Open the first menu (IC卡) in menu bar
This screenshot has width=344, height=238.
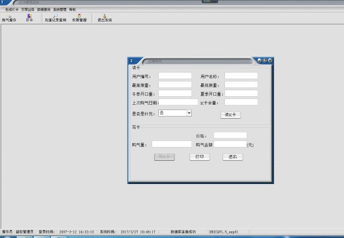tap(12, 9)
